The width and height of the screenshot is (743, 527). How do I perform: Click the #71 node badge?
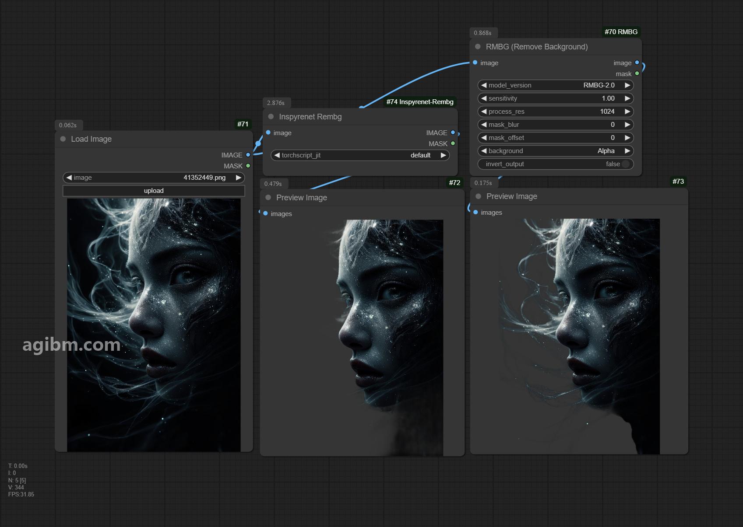(243, 124)
